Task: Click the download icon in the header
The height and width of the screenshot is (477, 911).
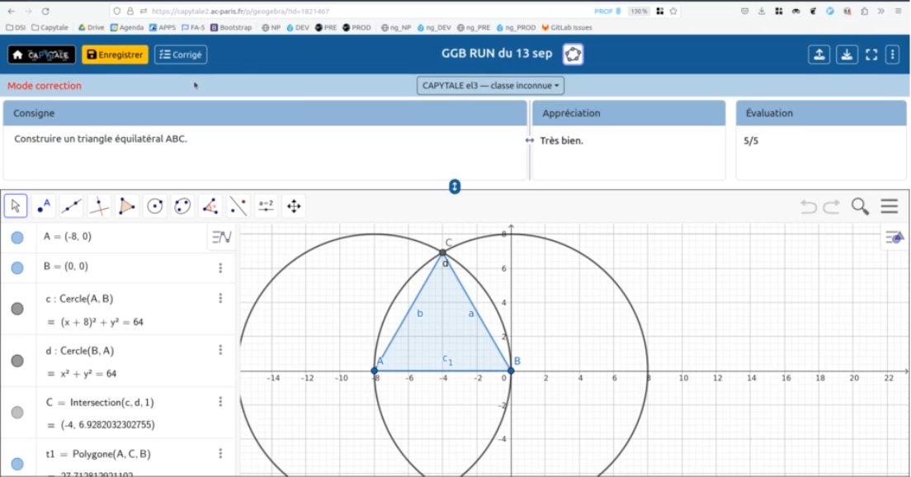Action: coord(847,54)
